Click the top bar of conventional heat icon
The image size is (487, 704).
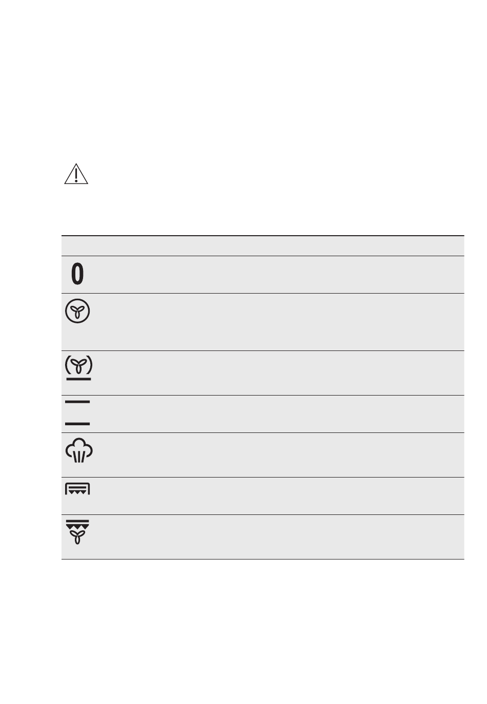[77, 402]
